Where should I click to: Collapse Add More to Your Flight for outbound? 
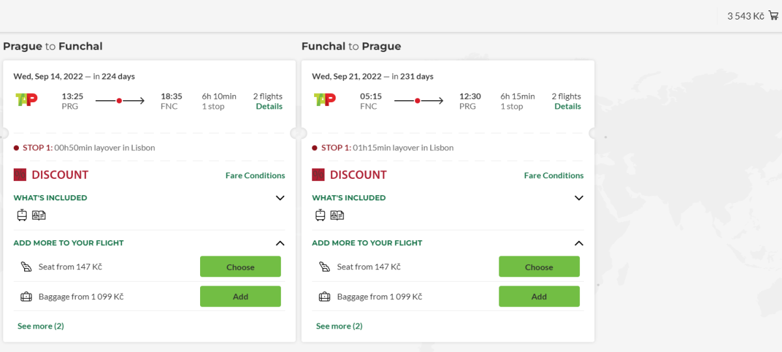point(280,243)
